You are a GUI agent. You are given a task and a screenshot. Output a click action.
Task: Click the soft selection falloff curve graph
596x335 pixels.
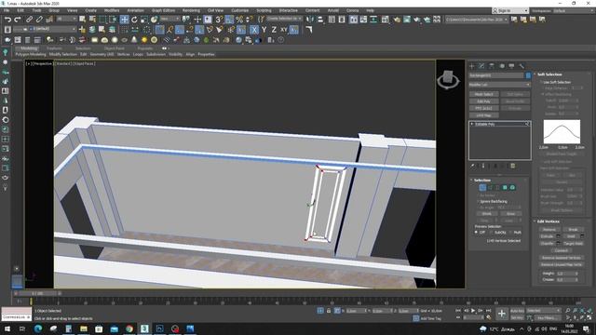562,132
